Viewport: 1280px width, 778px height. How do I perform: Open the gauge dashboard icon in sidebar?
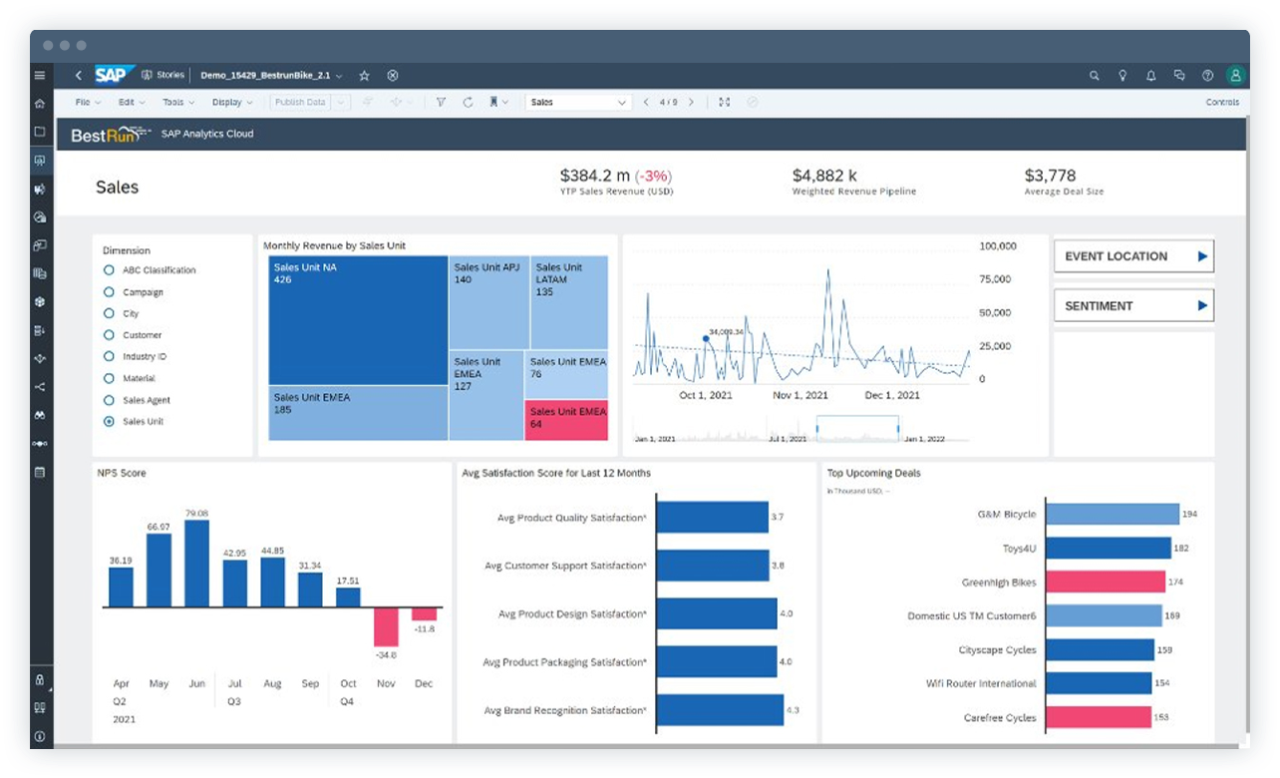pyautogui.click(x=40, y=216)
